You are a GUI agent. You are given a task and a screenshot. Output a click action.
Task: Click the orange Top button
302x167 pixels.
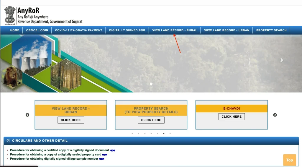(x=290, y=160)
